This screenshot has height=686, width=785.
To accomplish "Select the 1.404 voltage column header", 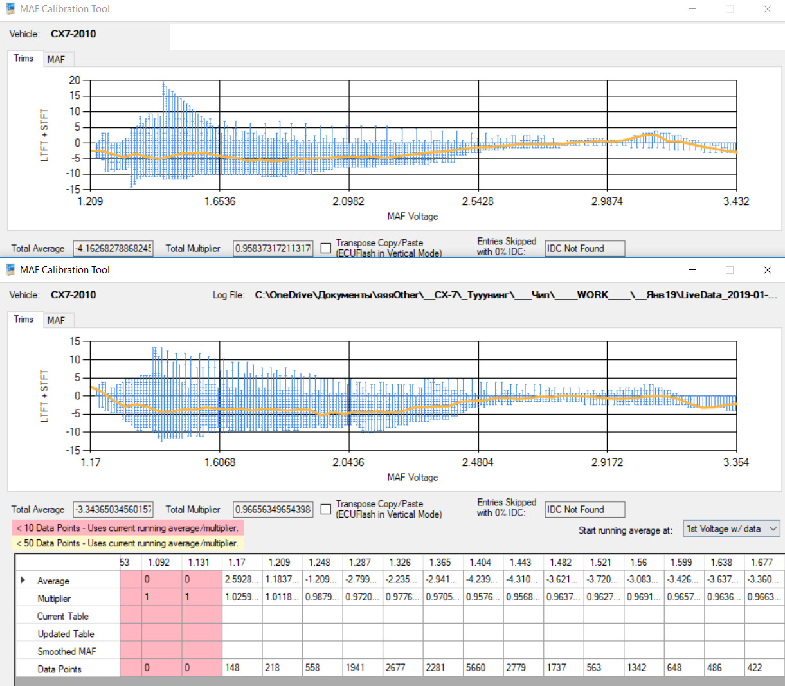I will (x=483, y=562).
